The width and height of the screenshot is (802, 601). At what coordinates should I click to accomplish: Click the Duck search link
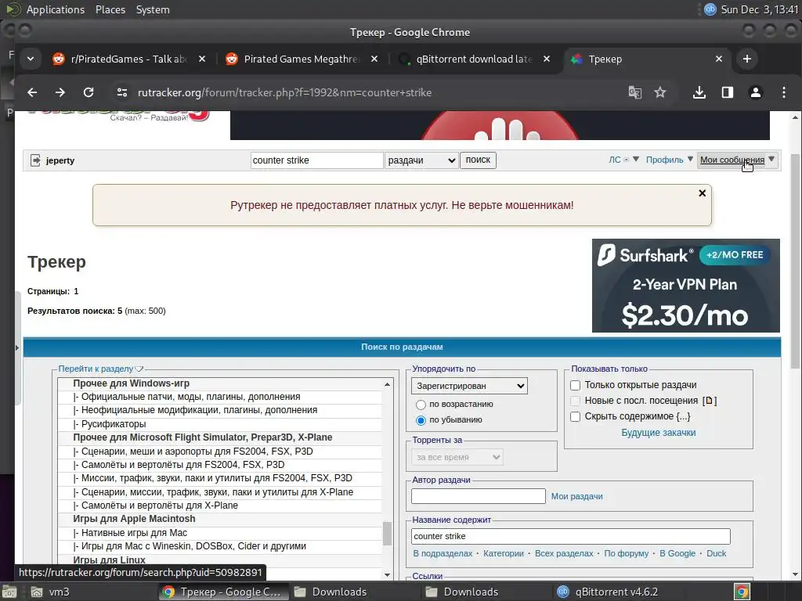pyautogui.click(x=716, y=553)
